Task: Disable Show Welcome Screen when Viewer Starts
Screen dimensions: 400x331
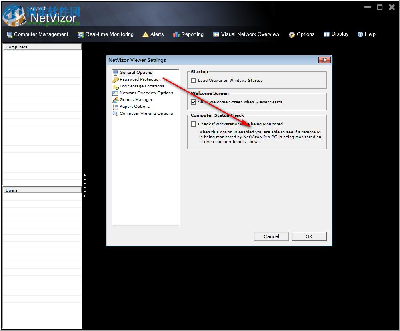Action: pyautogui.click(x=193, y=102)
